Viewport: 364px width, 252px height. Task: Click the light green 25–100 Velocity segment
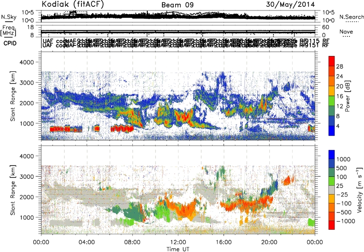[332, 181]
